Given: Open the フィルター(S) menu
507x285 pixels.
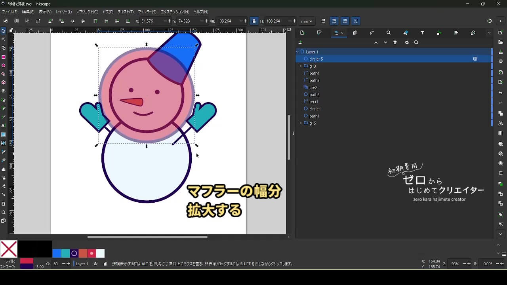Looking at the screenshot, I should [147, 12].
